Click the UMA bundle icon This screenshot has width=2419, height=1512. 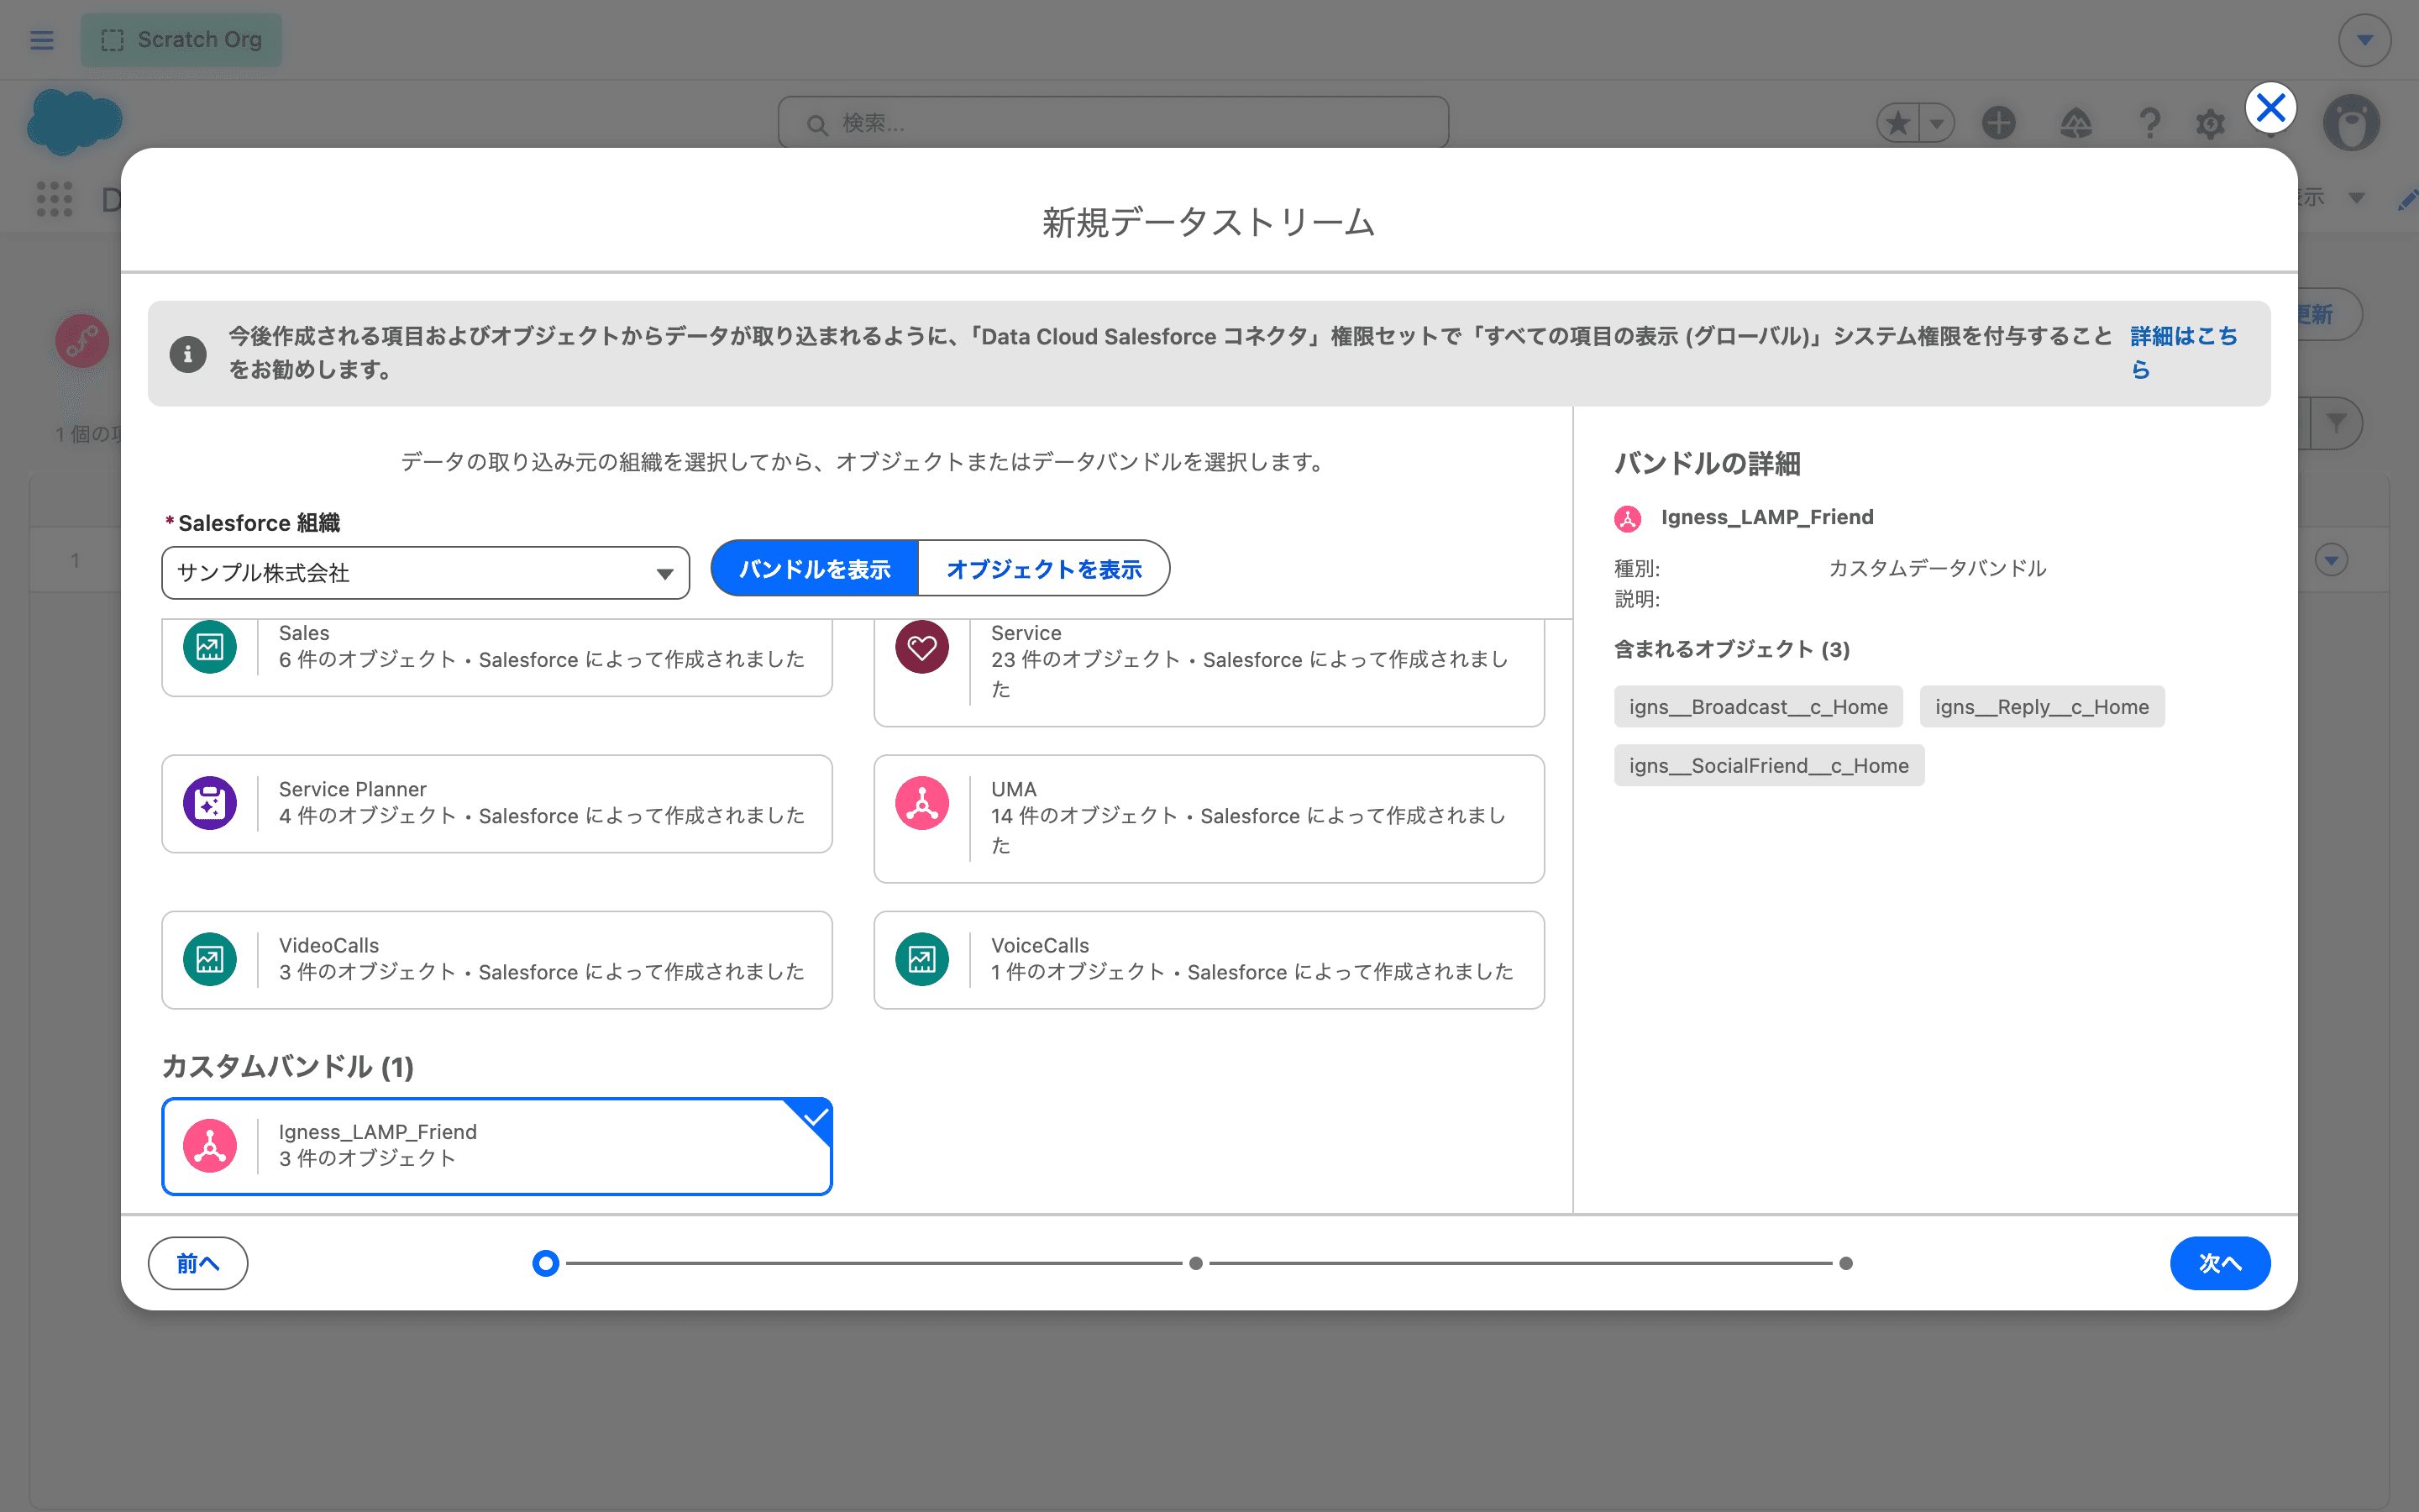coord(921,803)
